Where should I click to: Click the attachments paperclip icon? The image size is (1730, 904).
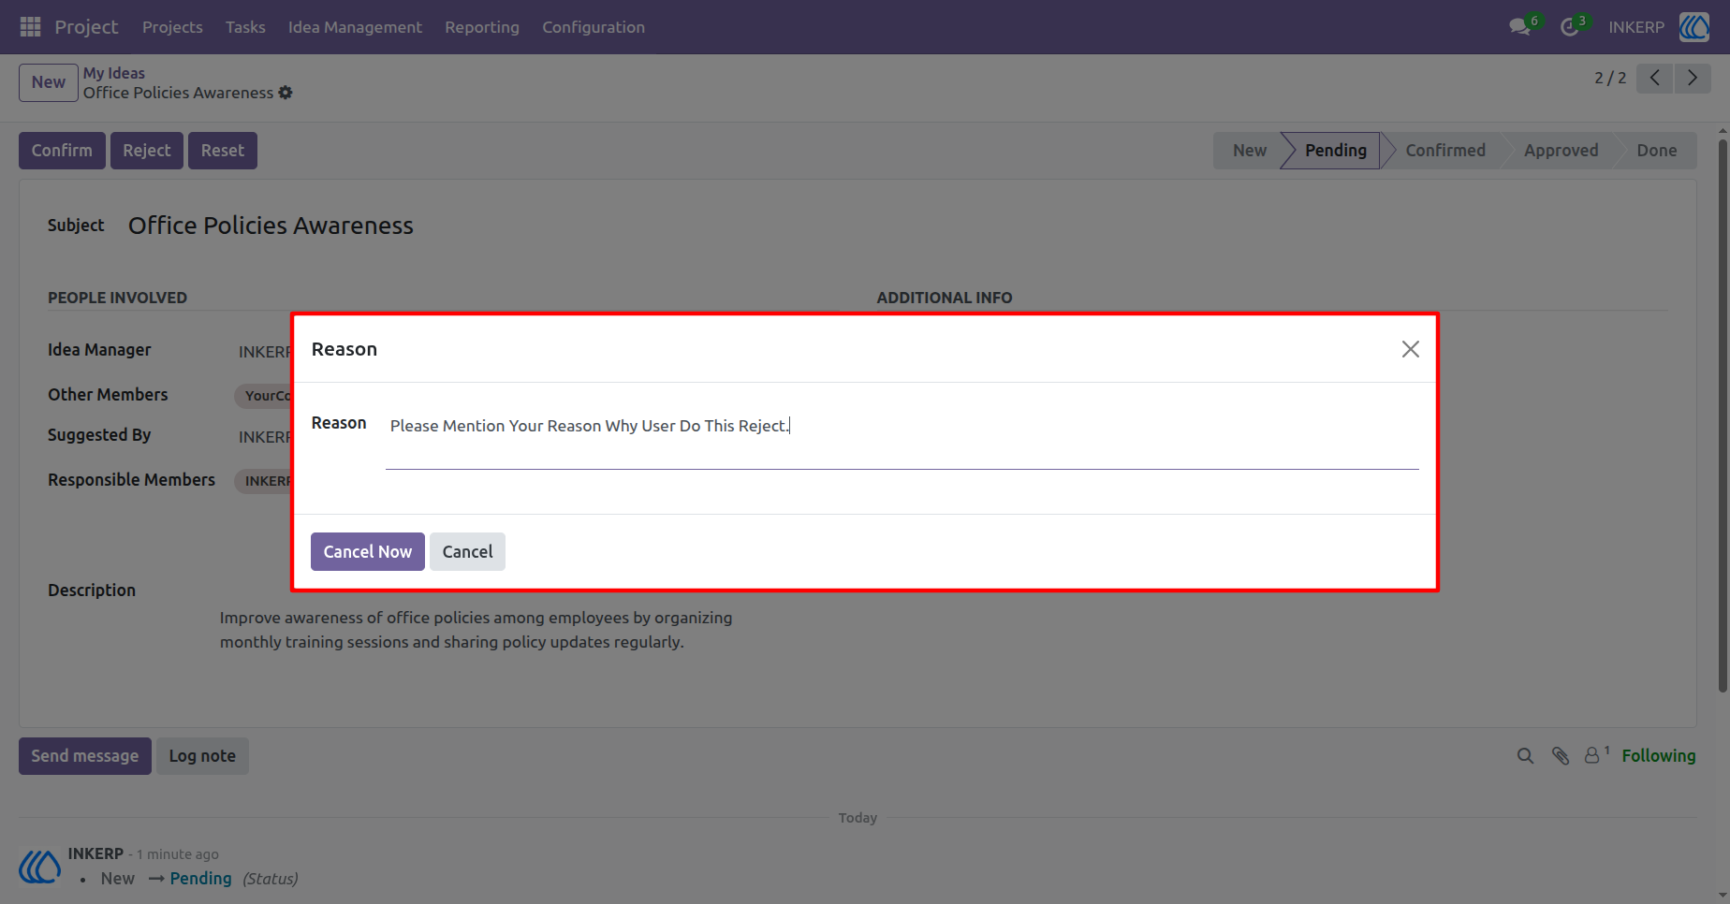point(1561,756)
